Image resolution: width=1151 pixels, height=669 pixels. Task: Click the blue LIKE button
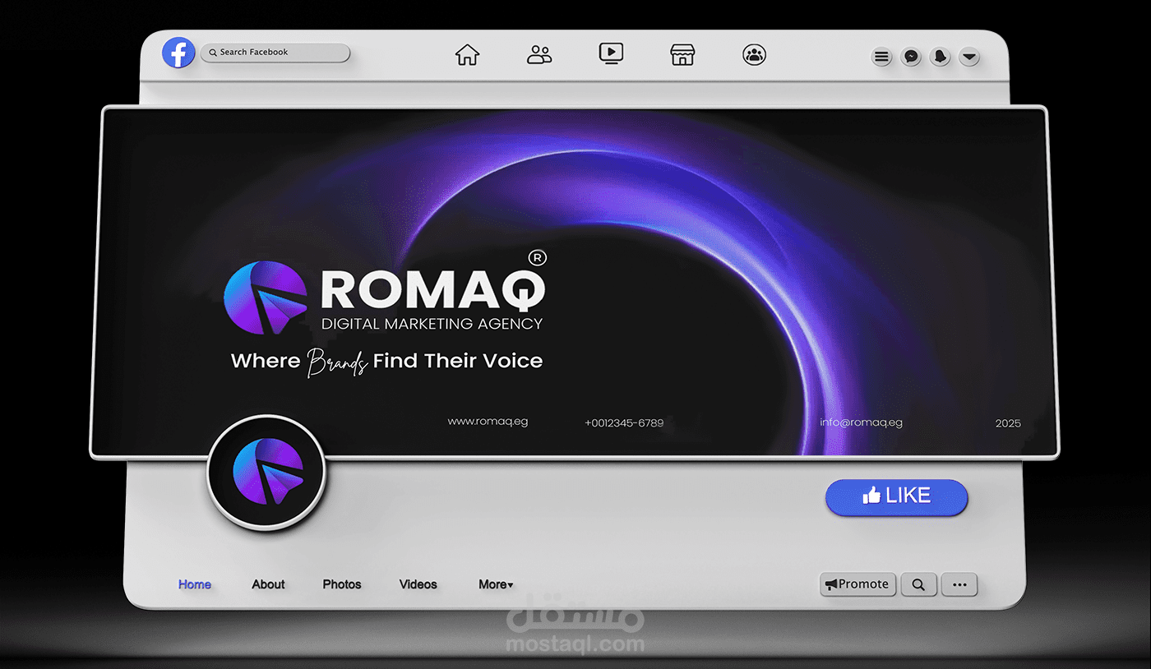(x=896, y=497)
